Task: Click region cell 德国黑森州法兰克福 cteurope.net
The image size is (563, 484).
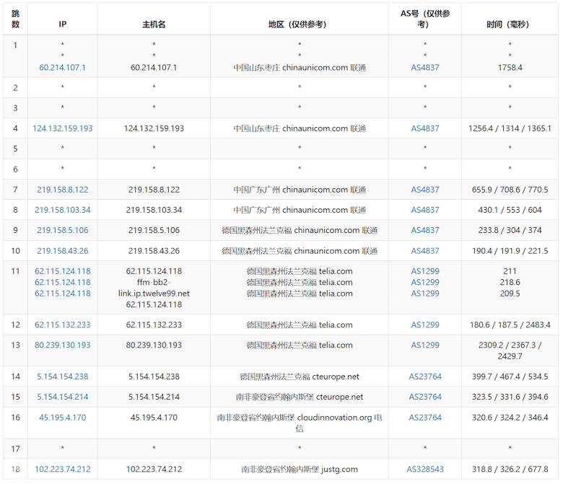Action: tap(299, 377)
